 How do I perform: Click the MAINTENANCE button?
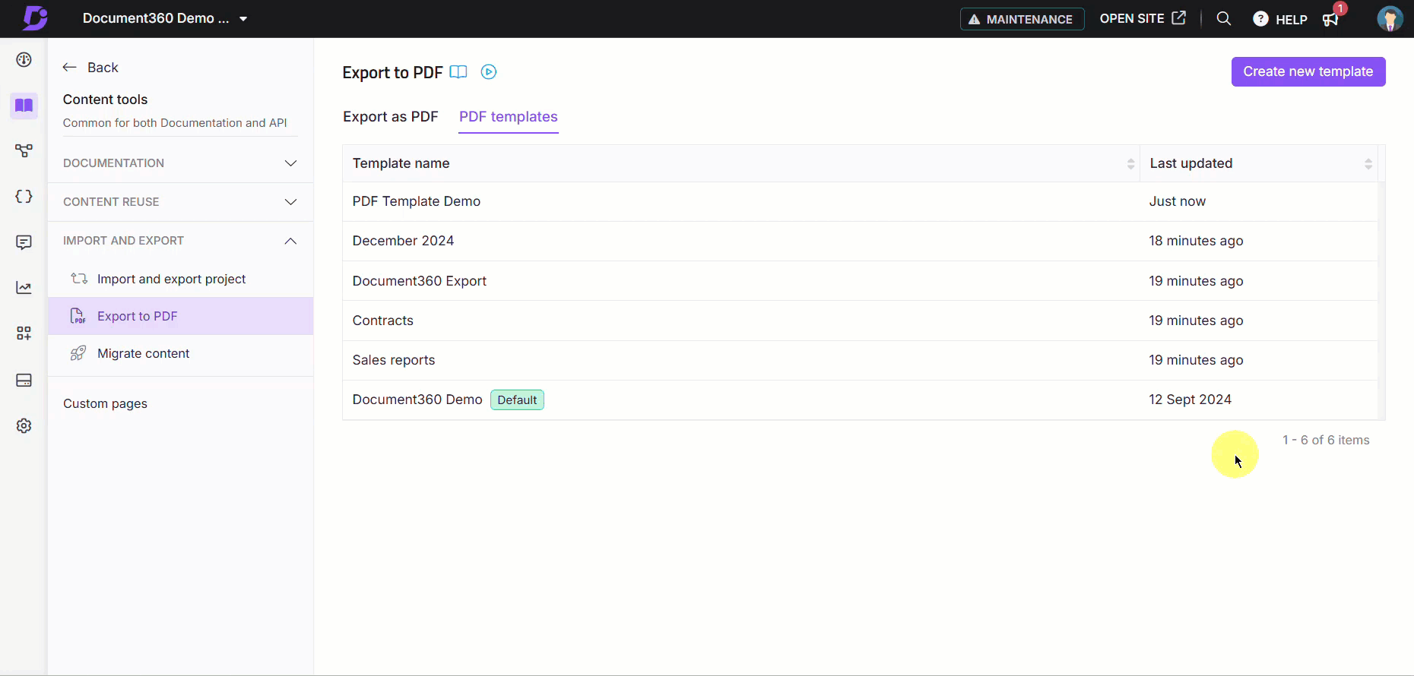pos(1022,19)
